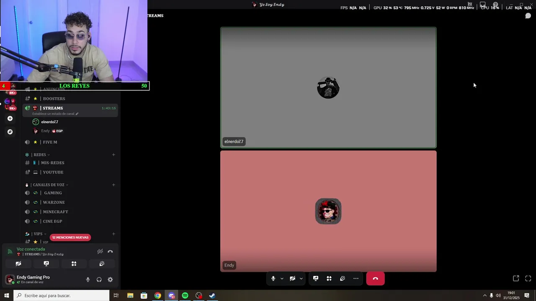The width and height of the screenshot is (536, 301).
Task: Show the chat panel icon at top right
Action: click(528, 16)
